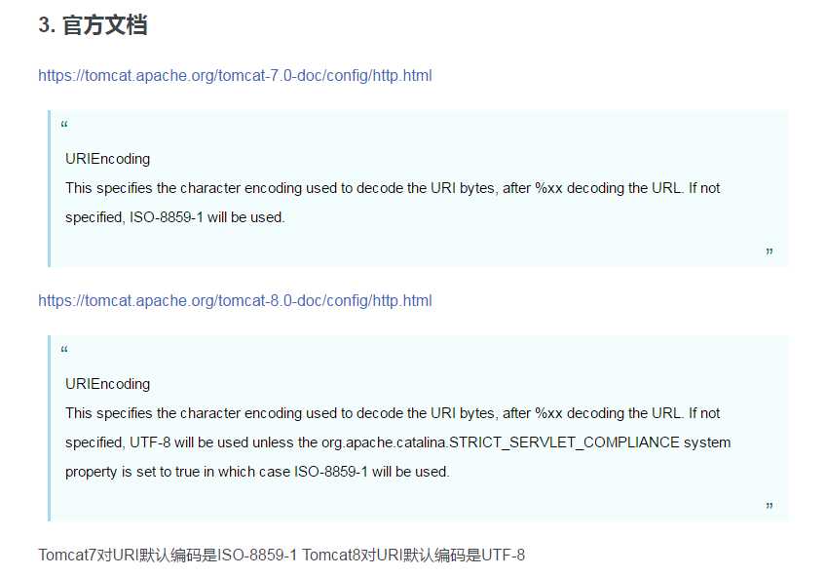Click the line 'property is set to true in which case'
The width and height of the screenshot is (826, 576).
tap(257, 472)
